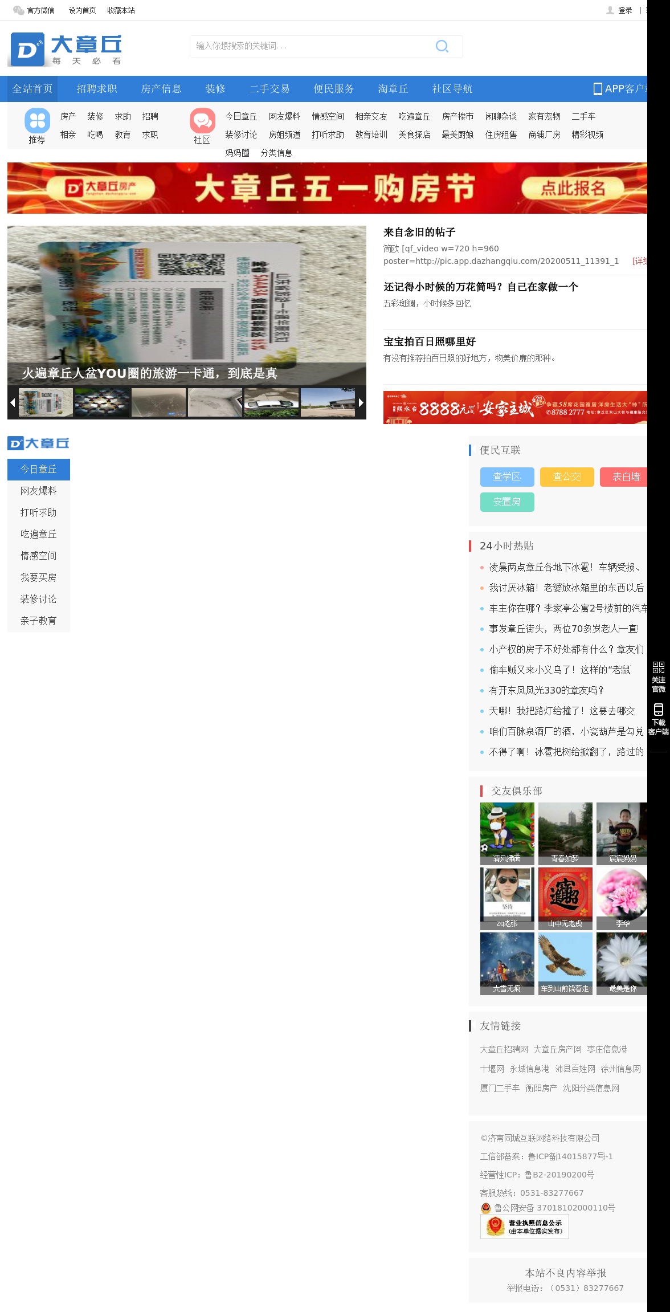The width and height of the screenshot is (670, 1312).
Task: Open hot post about 凌晨两点章丘各地下冰雹
Action: (x=566, y=568)
